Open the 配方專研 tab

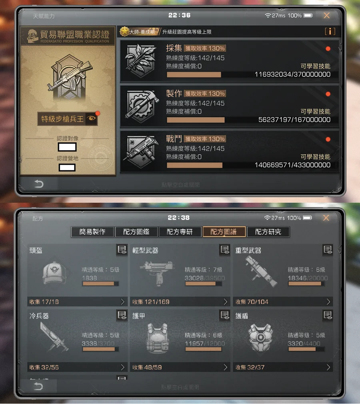180,232
